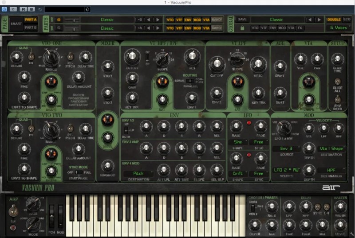This screenshot has height=238, width=355.
Task: Open ENV 4 Pitch destination dropdown
Action: (x=138, y=173)
